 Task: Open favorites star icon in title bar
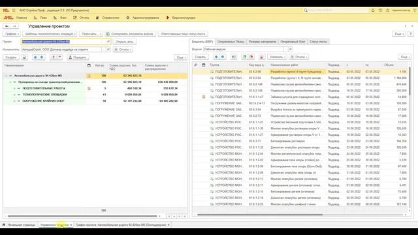[387, 10]
